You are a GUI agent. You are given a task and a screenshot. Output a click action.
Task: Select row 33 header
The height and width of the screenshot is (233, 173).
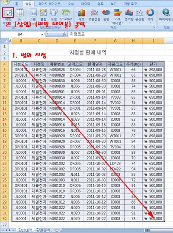4,224
